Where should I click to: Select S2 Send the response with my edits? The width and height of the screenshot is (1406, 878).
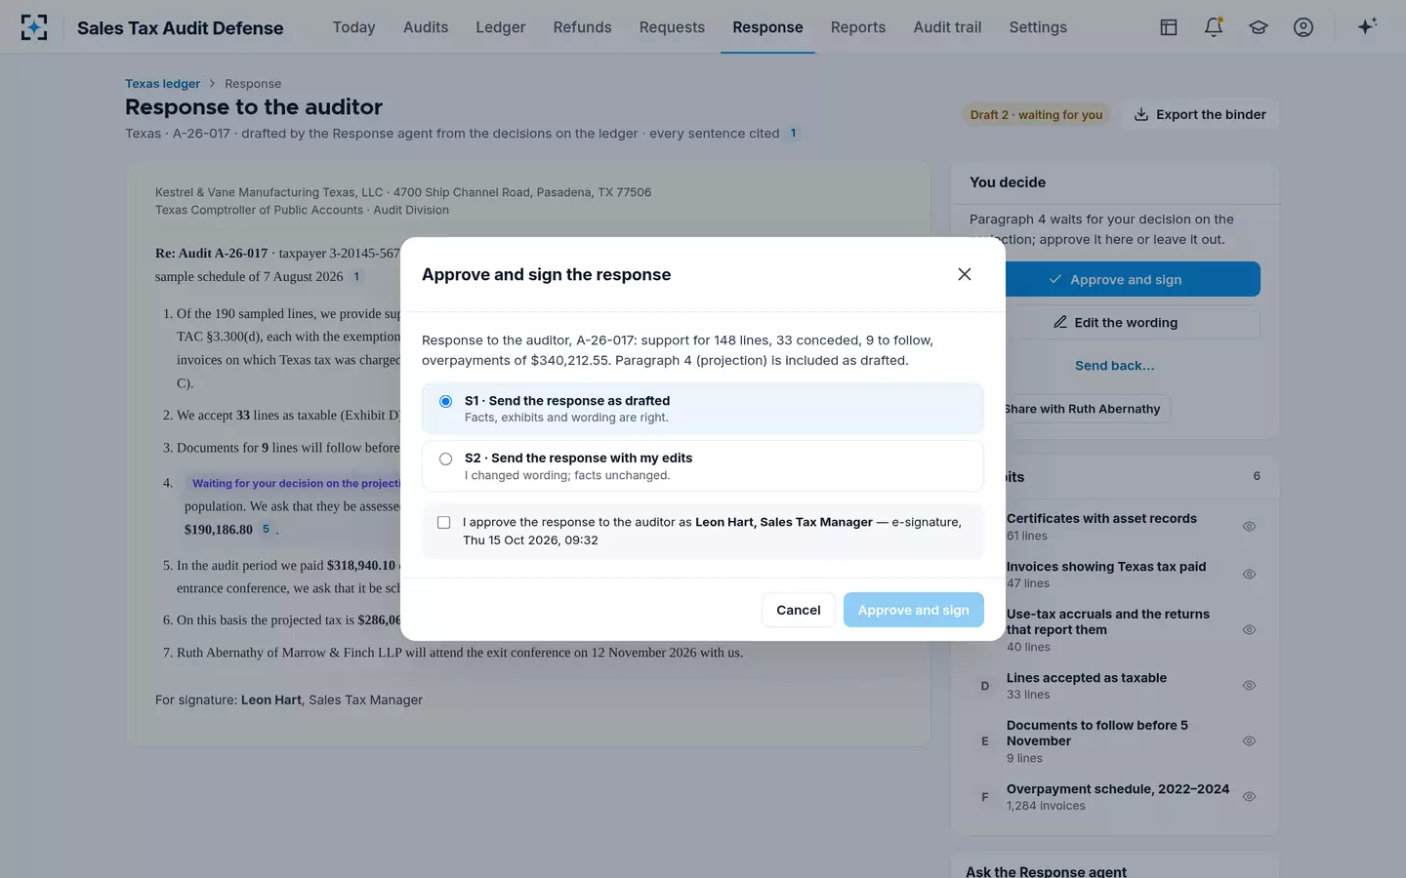703,466
